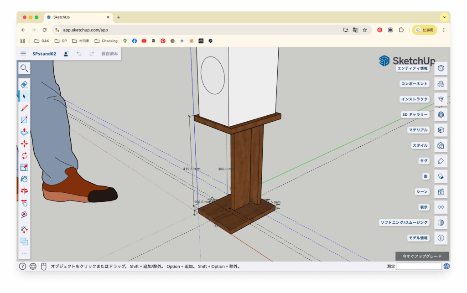The height and width of the screenshot is (293, 467).
Task: Click the Undo arrow in header
Action: (x=79, y=54)
